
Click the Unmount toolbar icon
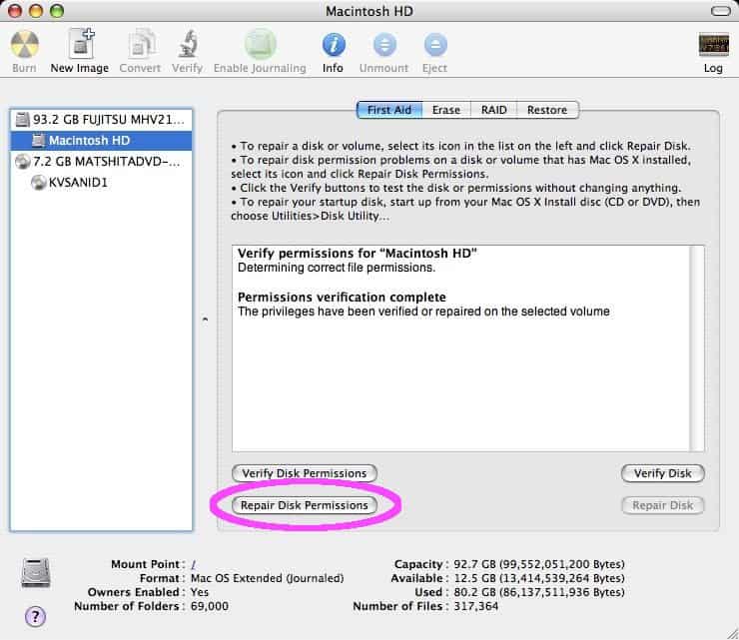[x=384, y=45]
